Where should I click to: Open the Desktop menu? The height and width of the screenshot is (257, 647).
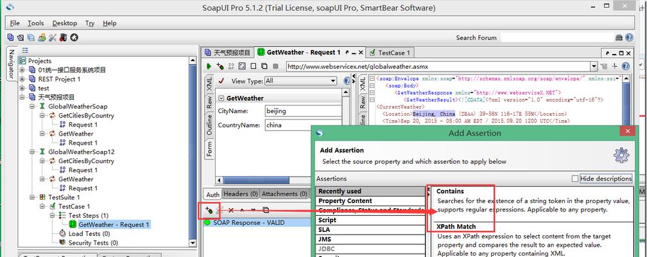click(x=64, y=23)
